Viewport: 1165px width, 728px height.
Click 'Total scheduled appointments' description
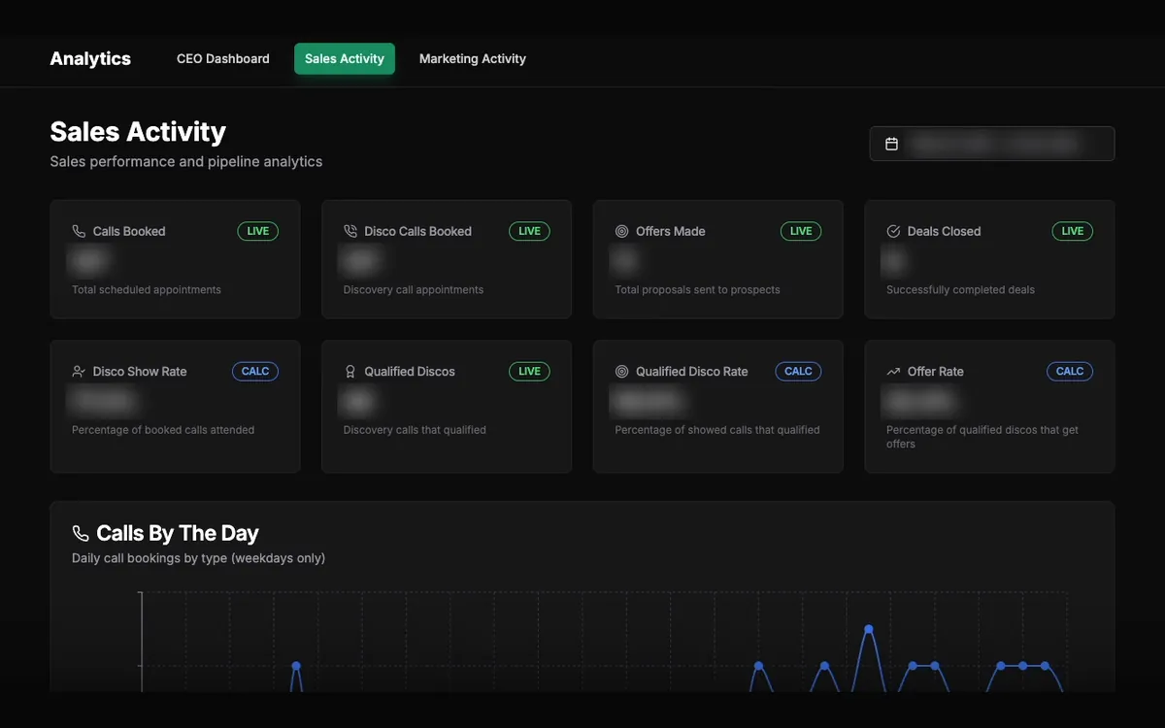coord(147,289)
